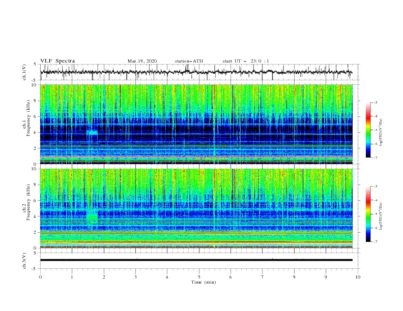This screenshot has width=403, height=311.
Task: Select the ch.1 "Frequency (kHz)" axis label
Action: (x=28, y=117)
